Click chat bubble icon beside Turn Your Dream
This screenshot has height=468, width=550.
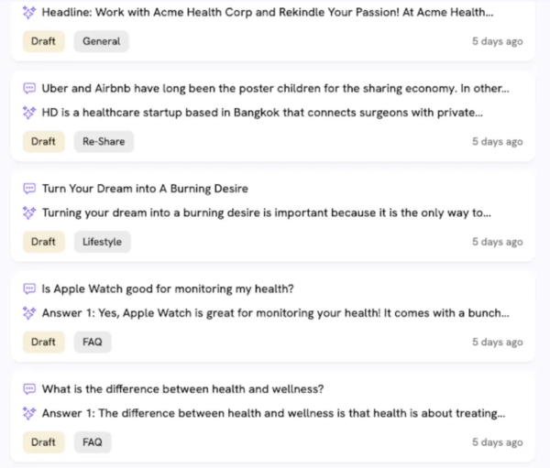pyautogui.click(x=29, y=189)
